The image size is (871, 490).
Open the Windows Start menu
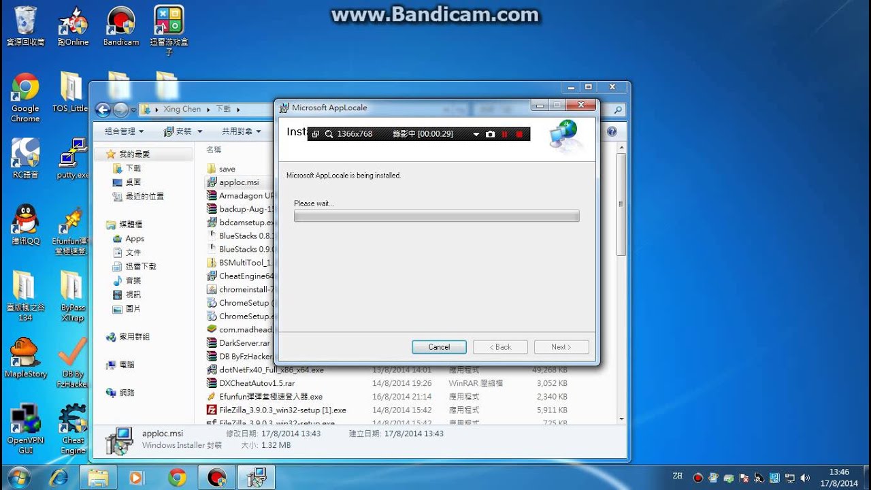coord(18,477)
